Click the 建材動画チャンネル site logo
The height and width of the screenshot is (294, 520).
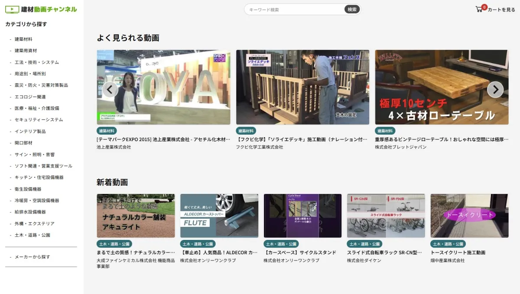tap(41, 9)
